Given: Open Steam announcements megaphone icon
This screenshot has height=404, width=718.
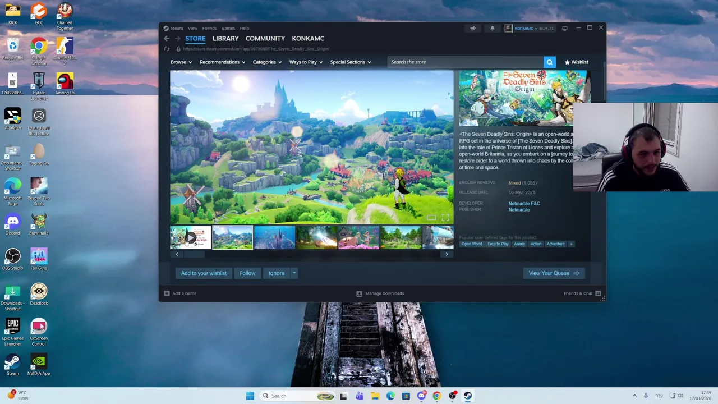Looking at the screenshot, I should [472, 28].
